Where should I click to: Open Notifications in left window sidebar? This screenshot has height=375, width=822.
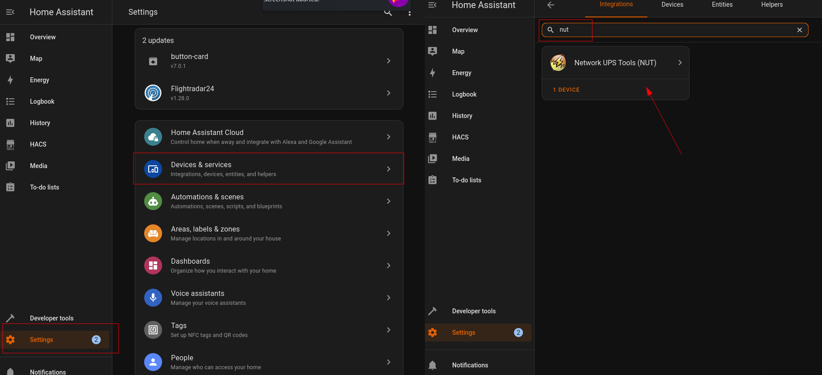point(56,372)
